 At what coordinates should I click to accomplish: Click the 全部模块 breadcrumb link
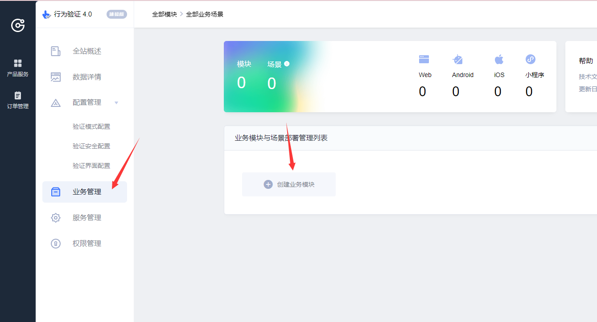pyautogui.click(x=165, y=14)
